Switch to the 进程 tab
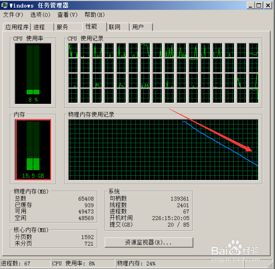 click(x=42, y=27)
